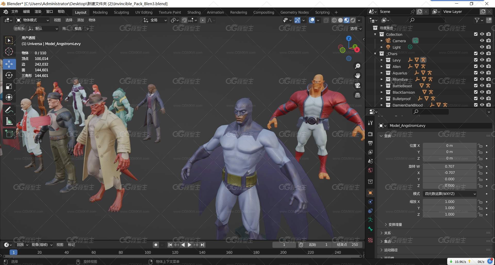Image resolution: width=495 pixels, height=265 pixels.
Task: Switch to the Modeling workspace tab
Action: [100, 12]
